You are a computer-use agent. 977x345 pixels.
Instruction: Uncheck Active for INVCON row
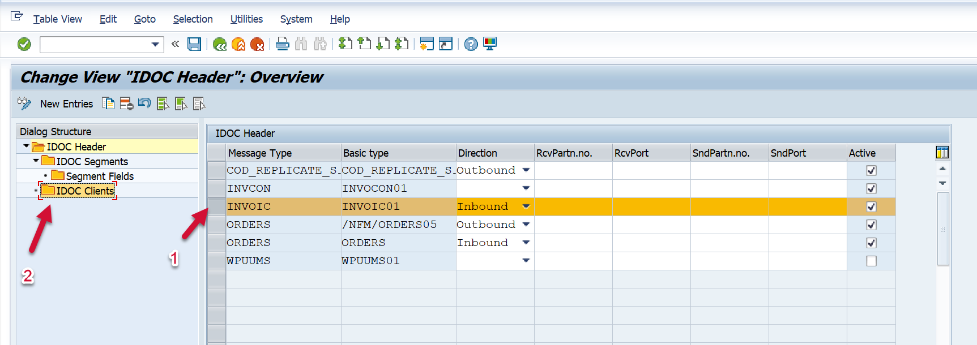871,188
